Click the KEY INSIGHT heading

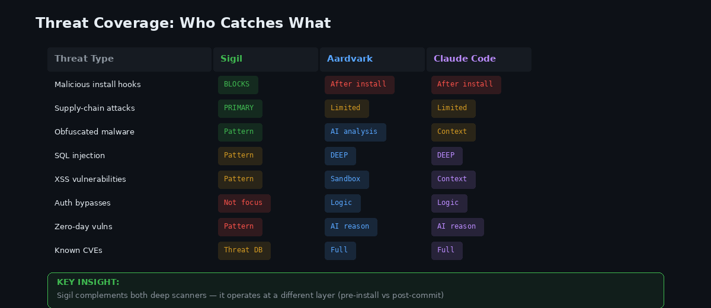[x=88, y=283]
